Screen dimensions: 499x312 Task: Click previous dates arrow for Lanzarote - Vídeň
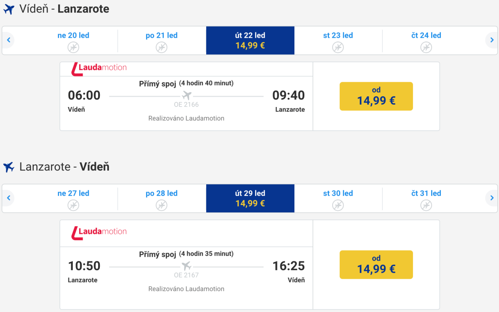tap(8, 198)
